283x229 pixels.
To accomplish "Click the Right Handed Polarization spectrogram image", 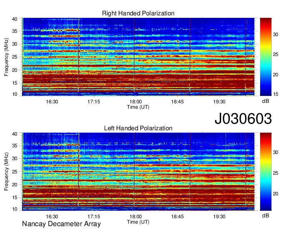I will click(138, 57).
